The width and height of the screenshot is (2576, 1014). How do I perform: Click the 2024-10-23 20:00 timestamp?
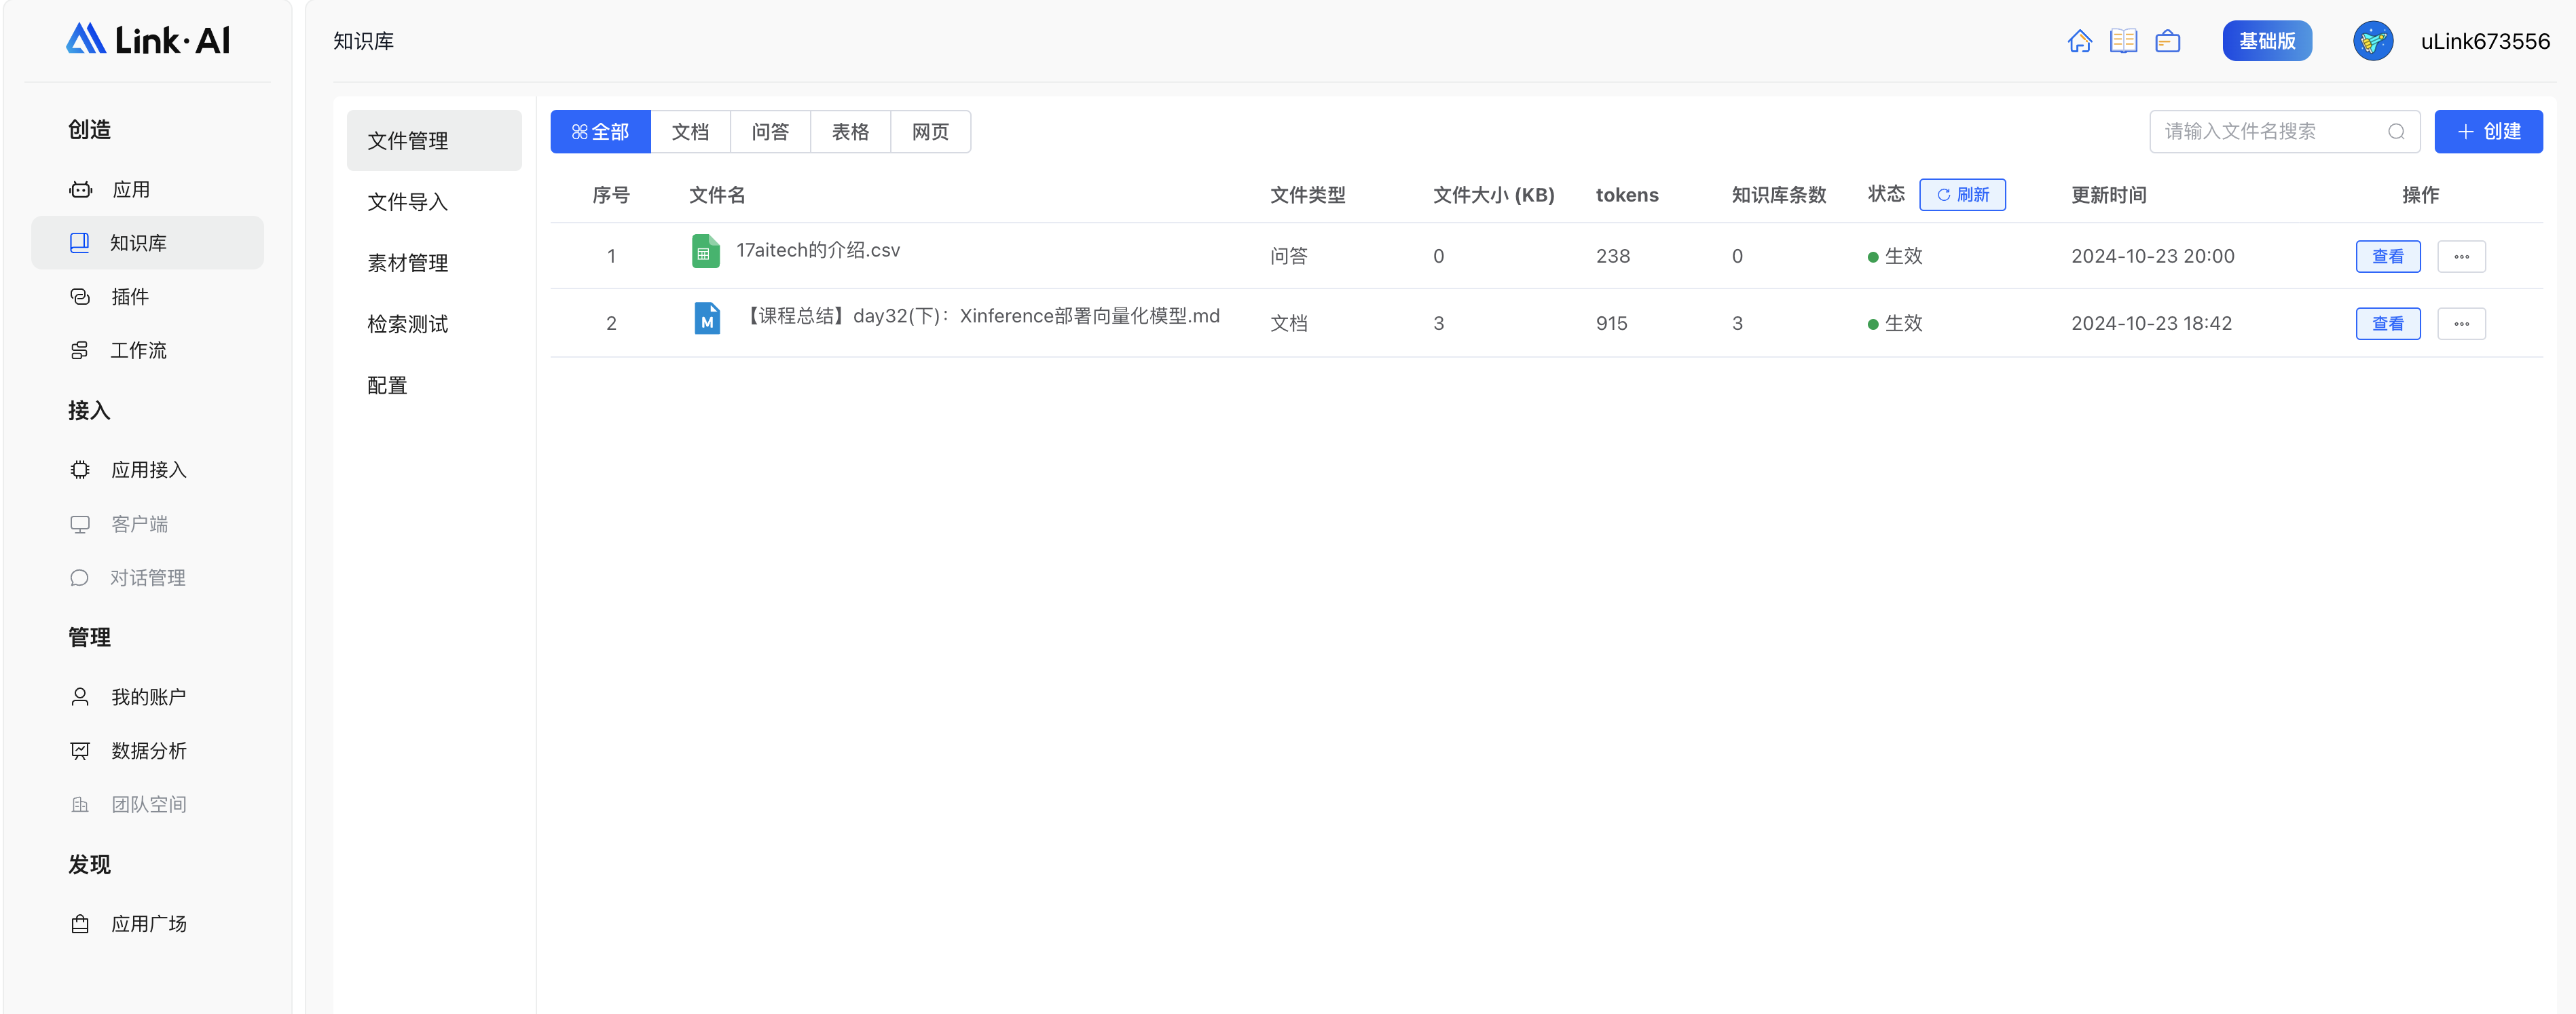[x=2152, y=257]
